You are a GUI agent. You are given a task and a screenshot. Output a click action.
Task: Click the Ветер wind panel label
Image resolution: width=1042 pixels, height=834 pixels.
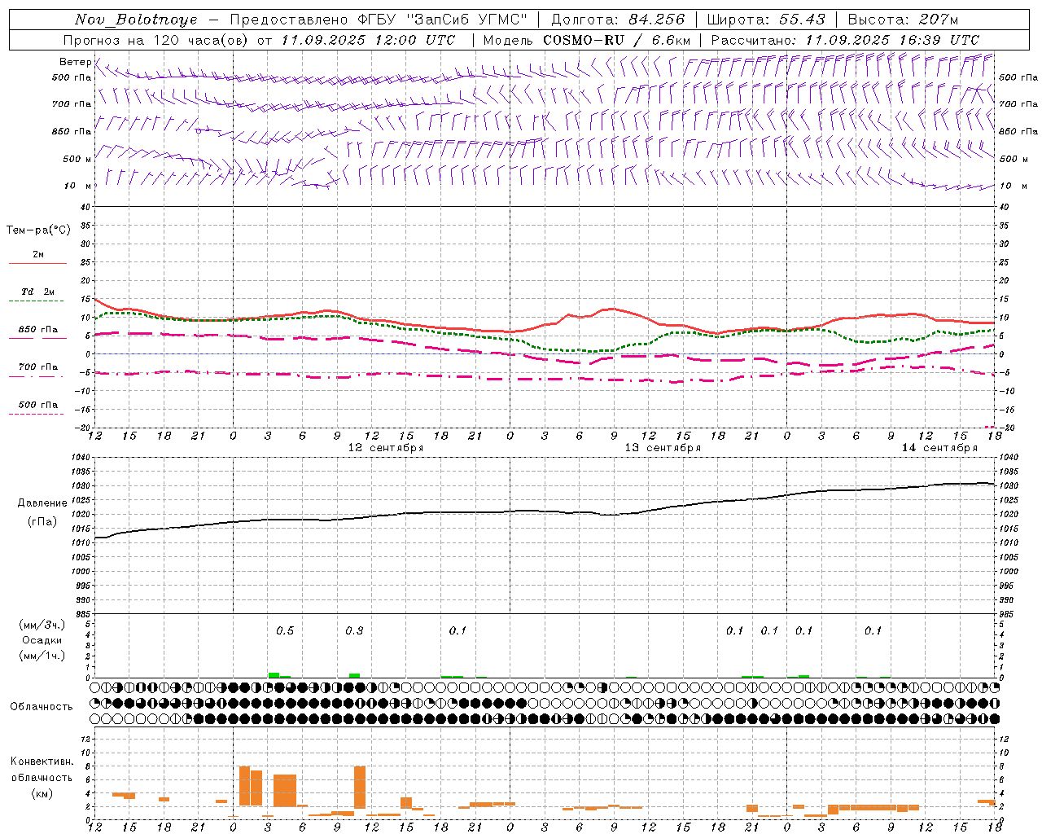(x=75, y=62)
